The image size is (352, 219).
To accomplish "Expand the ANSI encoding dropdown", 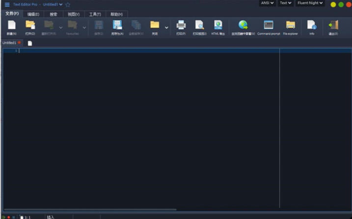I will [267, 3].
